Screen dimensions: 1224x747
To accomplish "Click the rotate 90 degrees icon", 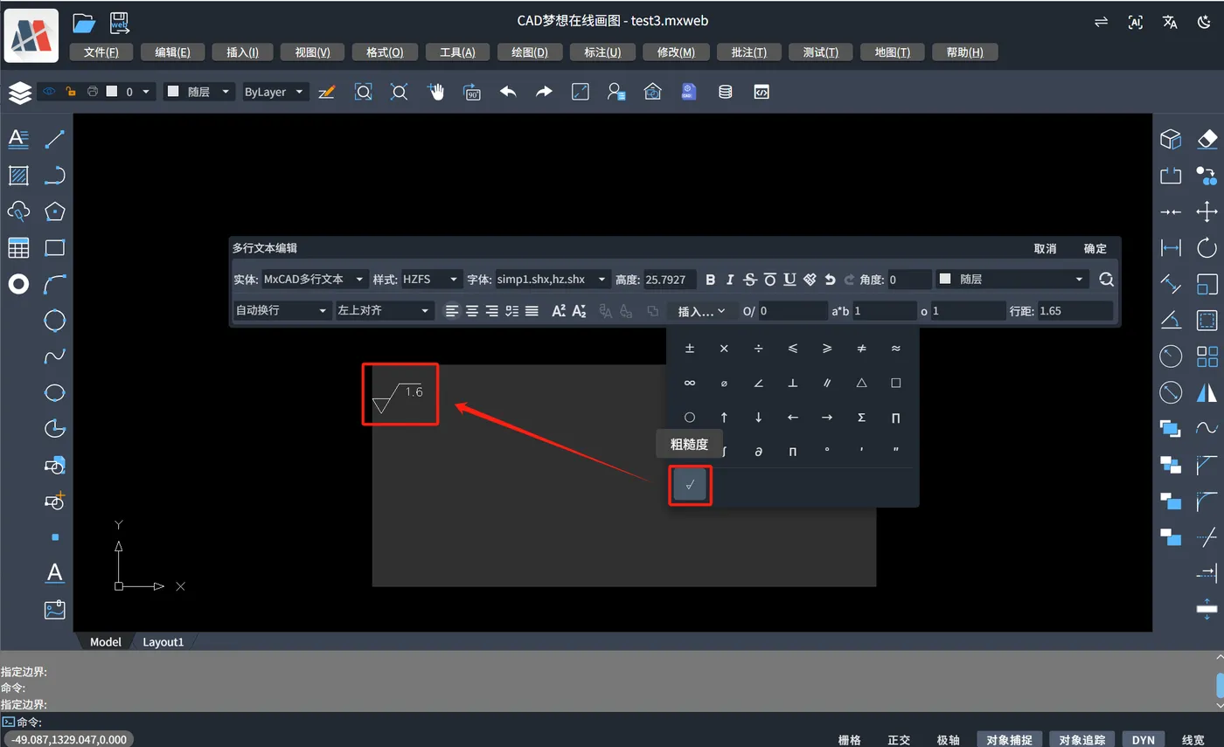I will click(x=472, y=92).
